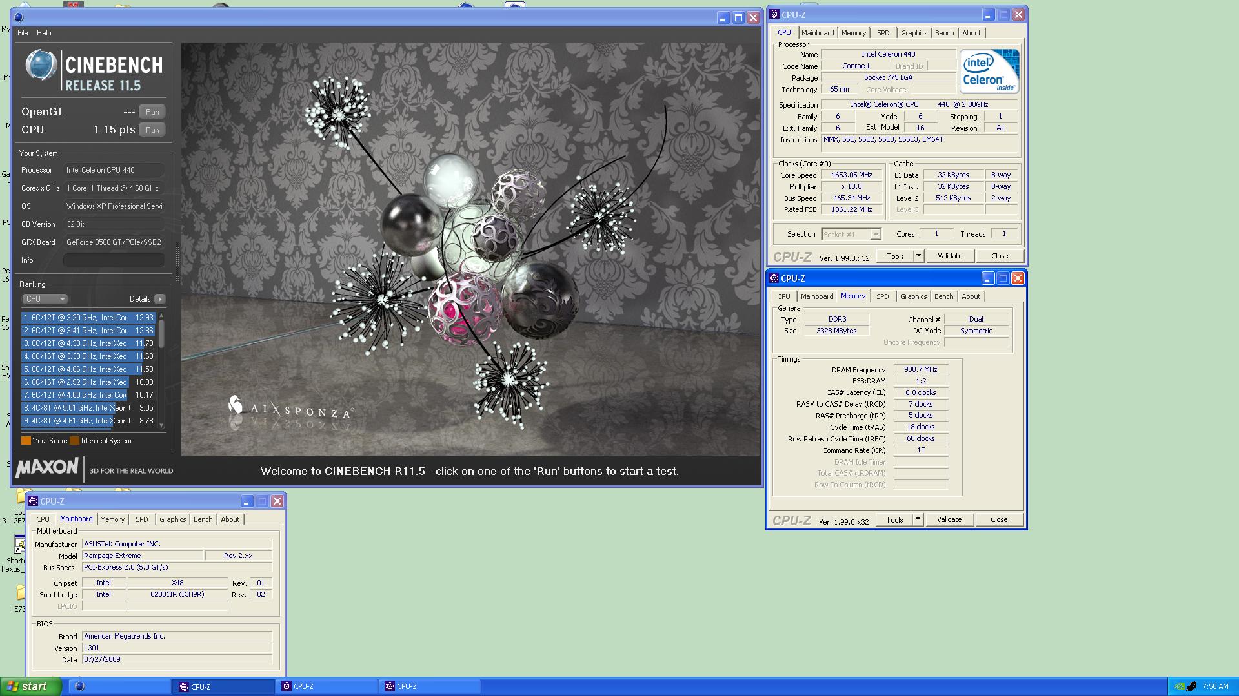Click the MAXON logo

47,467
